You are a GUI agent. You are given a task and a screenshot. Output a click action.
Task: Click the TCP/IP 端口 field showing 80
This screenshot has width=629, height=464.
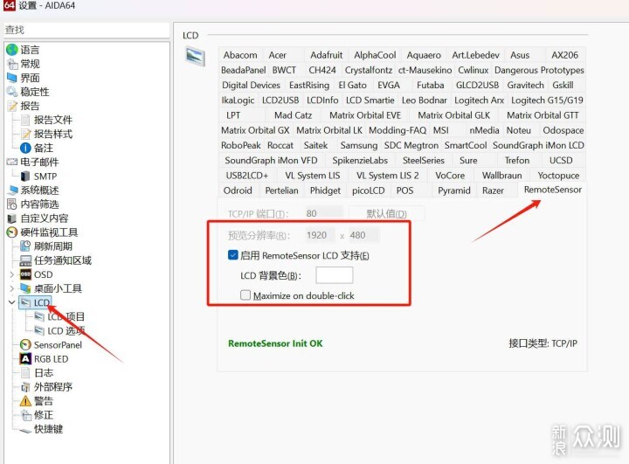pos(324,213)
